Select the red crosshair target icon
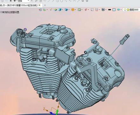 86,10
